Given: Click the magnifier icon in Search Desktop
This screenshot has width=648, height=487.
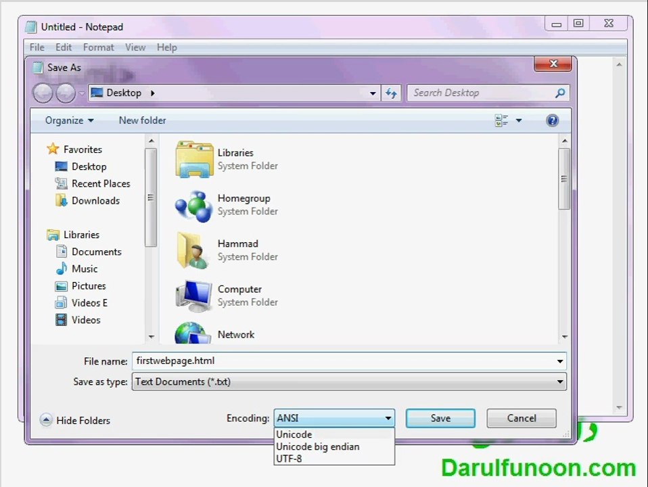Looking at the screenshot, I should click(x=560, y=93).
